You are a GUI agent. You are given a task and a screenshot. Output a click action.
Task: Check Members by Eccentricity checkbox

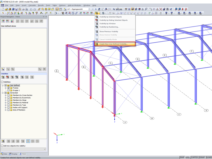tap(9, 98)
